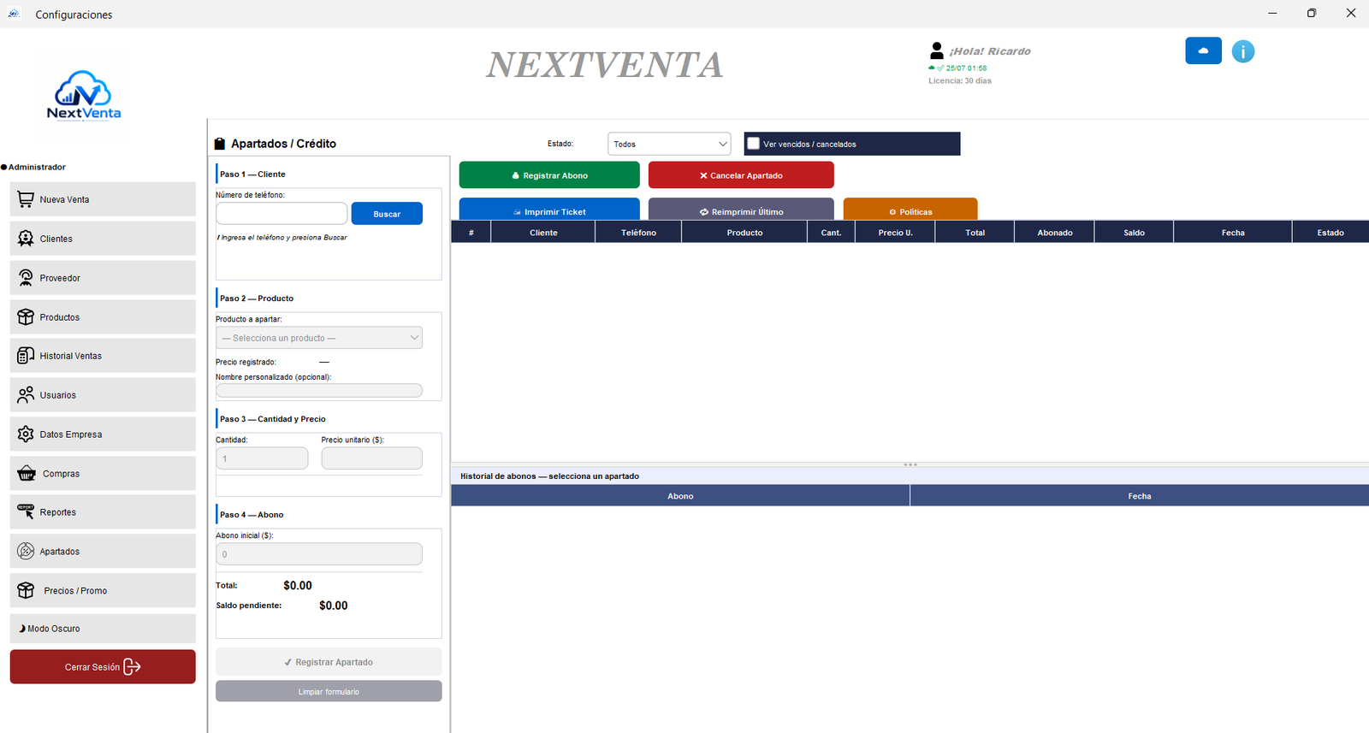The width and height of the screenshot is (1369, 733).
Task: Click the Reportes icon
Action: pyautogui.click(x=26, y=512)
